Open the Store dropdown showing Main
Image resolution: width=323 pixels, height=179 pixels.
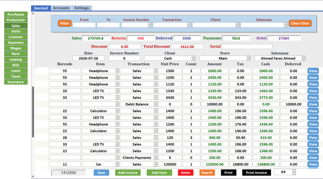pos(248,58)
